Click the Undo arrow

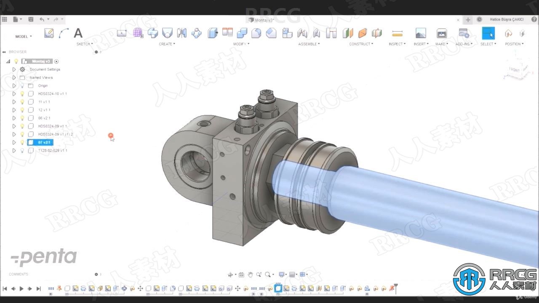[42, 19]
